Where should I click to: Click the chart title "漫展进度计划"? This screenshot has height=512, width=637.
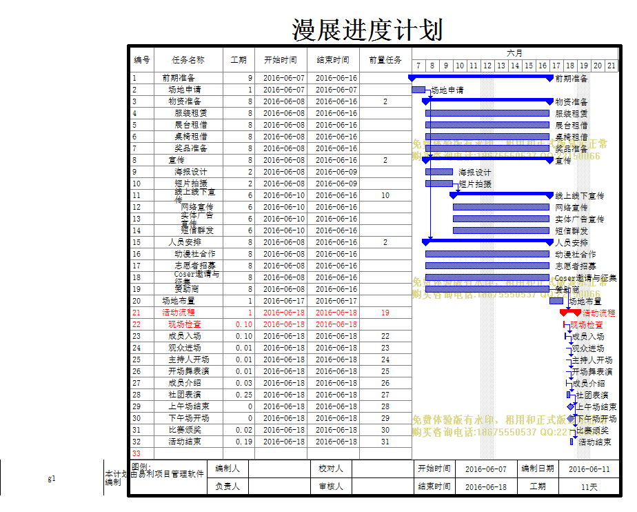(367, 30)
